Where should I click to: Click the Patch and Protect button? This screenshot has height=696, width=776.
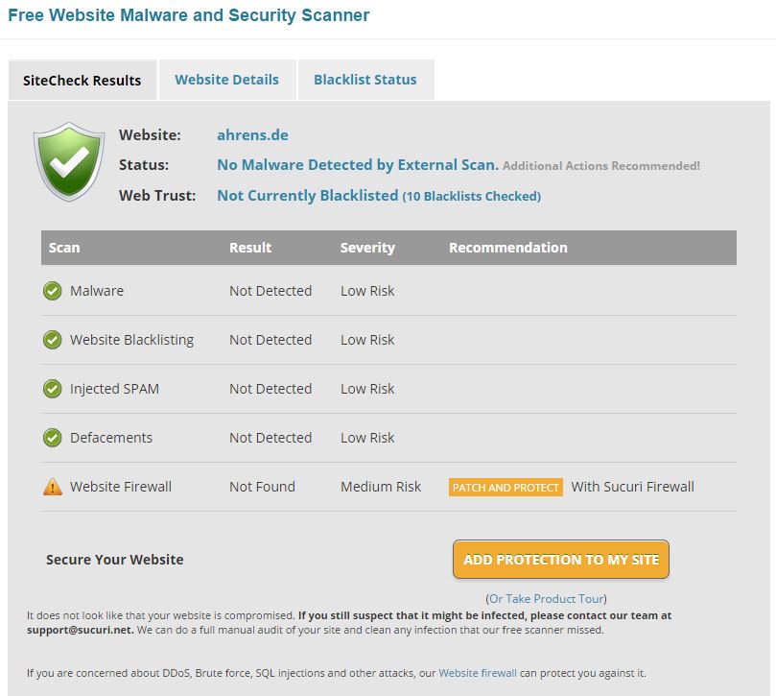point(506,488)
